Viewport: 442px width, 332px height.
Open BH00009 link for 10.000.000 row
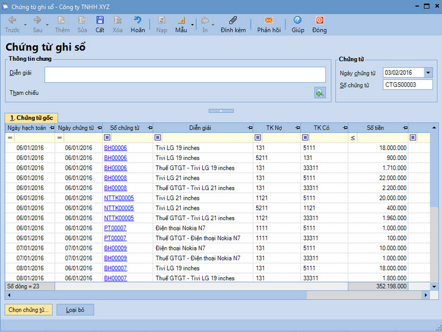(x=115, y=248)
